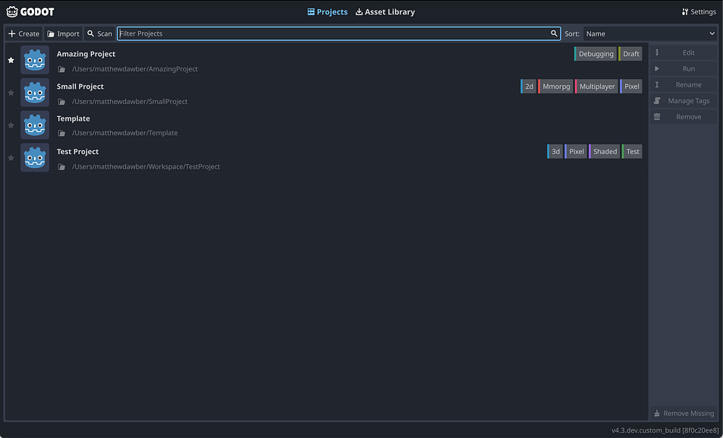723x438 pixels.
Task: Click the 2d tag on Small Project
Action: point(529,87)
